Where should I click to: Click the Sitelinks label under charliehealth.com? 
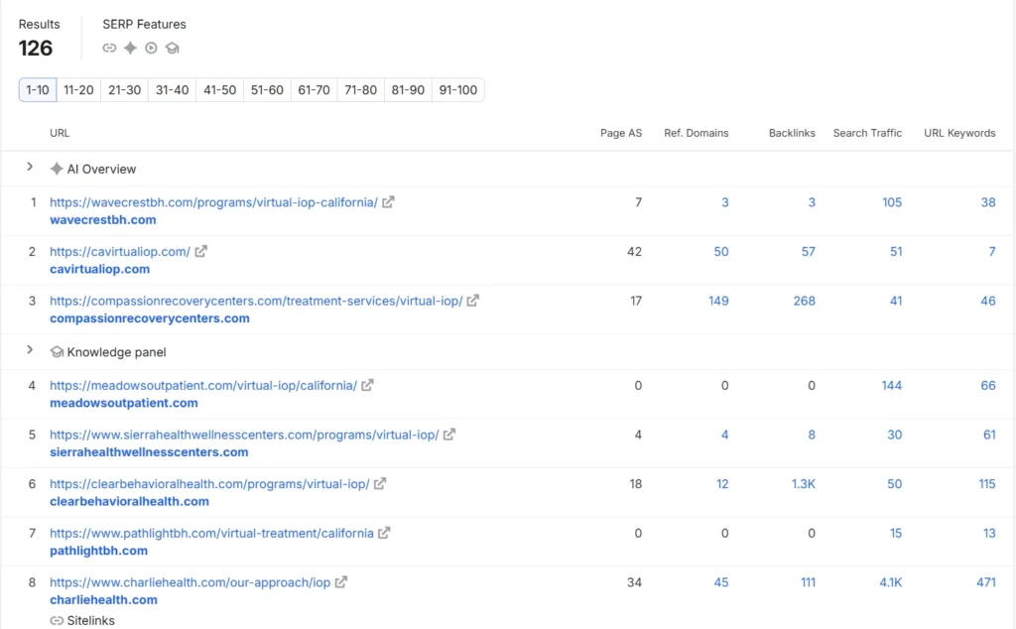(90, 621)
